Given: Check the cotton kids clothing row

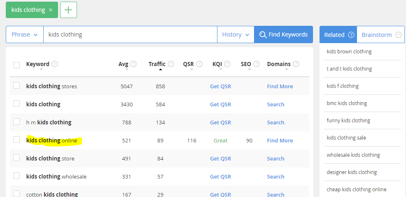Looking at the screenshot, I should pos(16,194).
